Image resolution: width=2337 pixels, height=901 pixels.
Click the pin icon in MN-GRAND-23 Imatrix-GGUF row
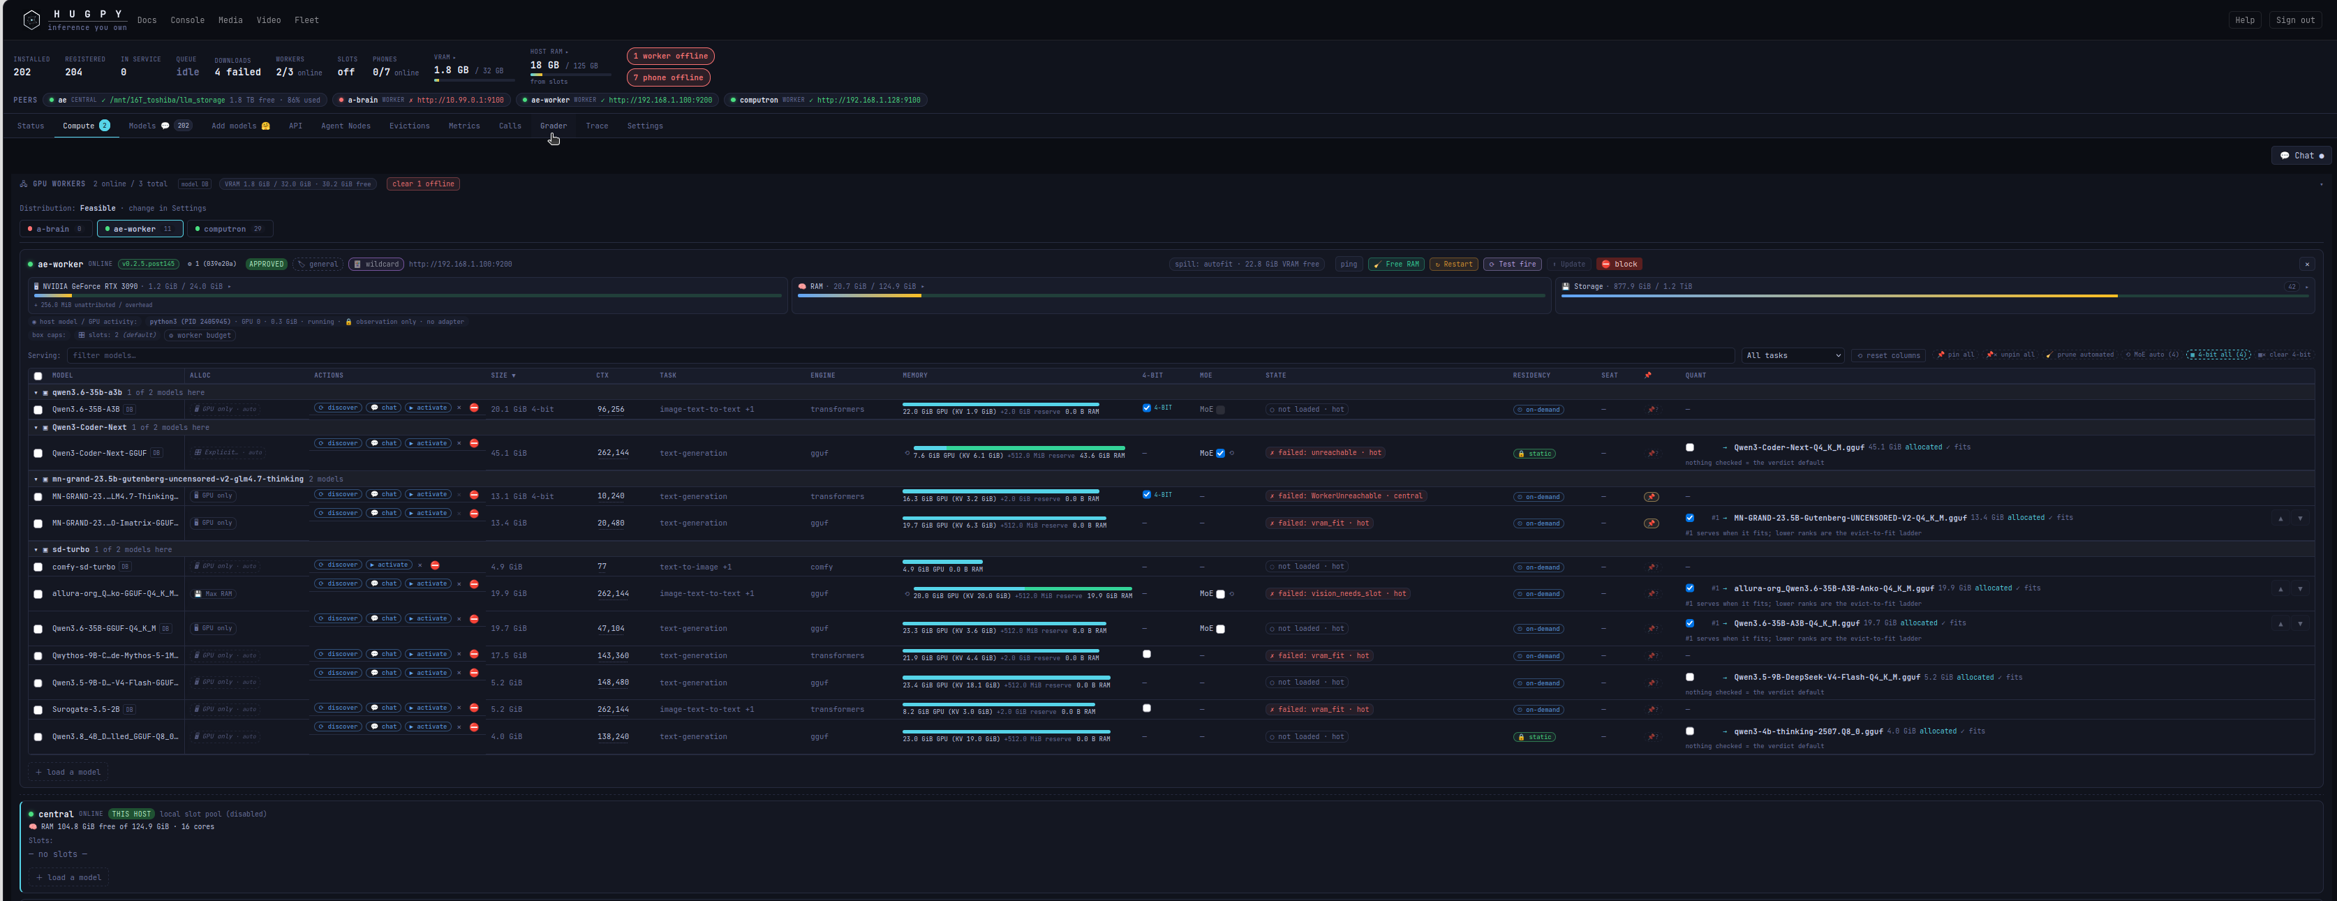[x=1651, y=523]
